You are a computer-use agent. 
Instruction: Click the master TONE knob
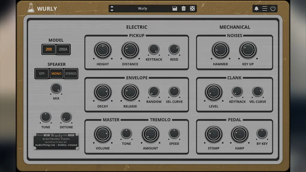click(x=126, y=133)
